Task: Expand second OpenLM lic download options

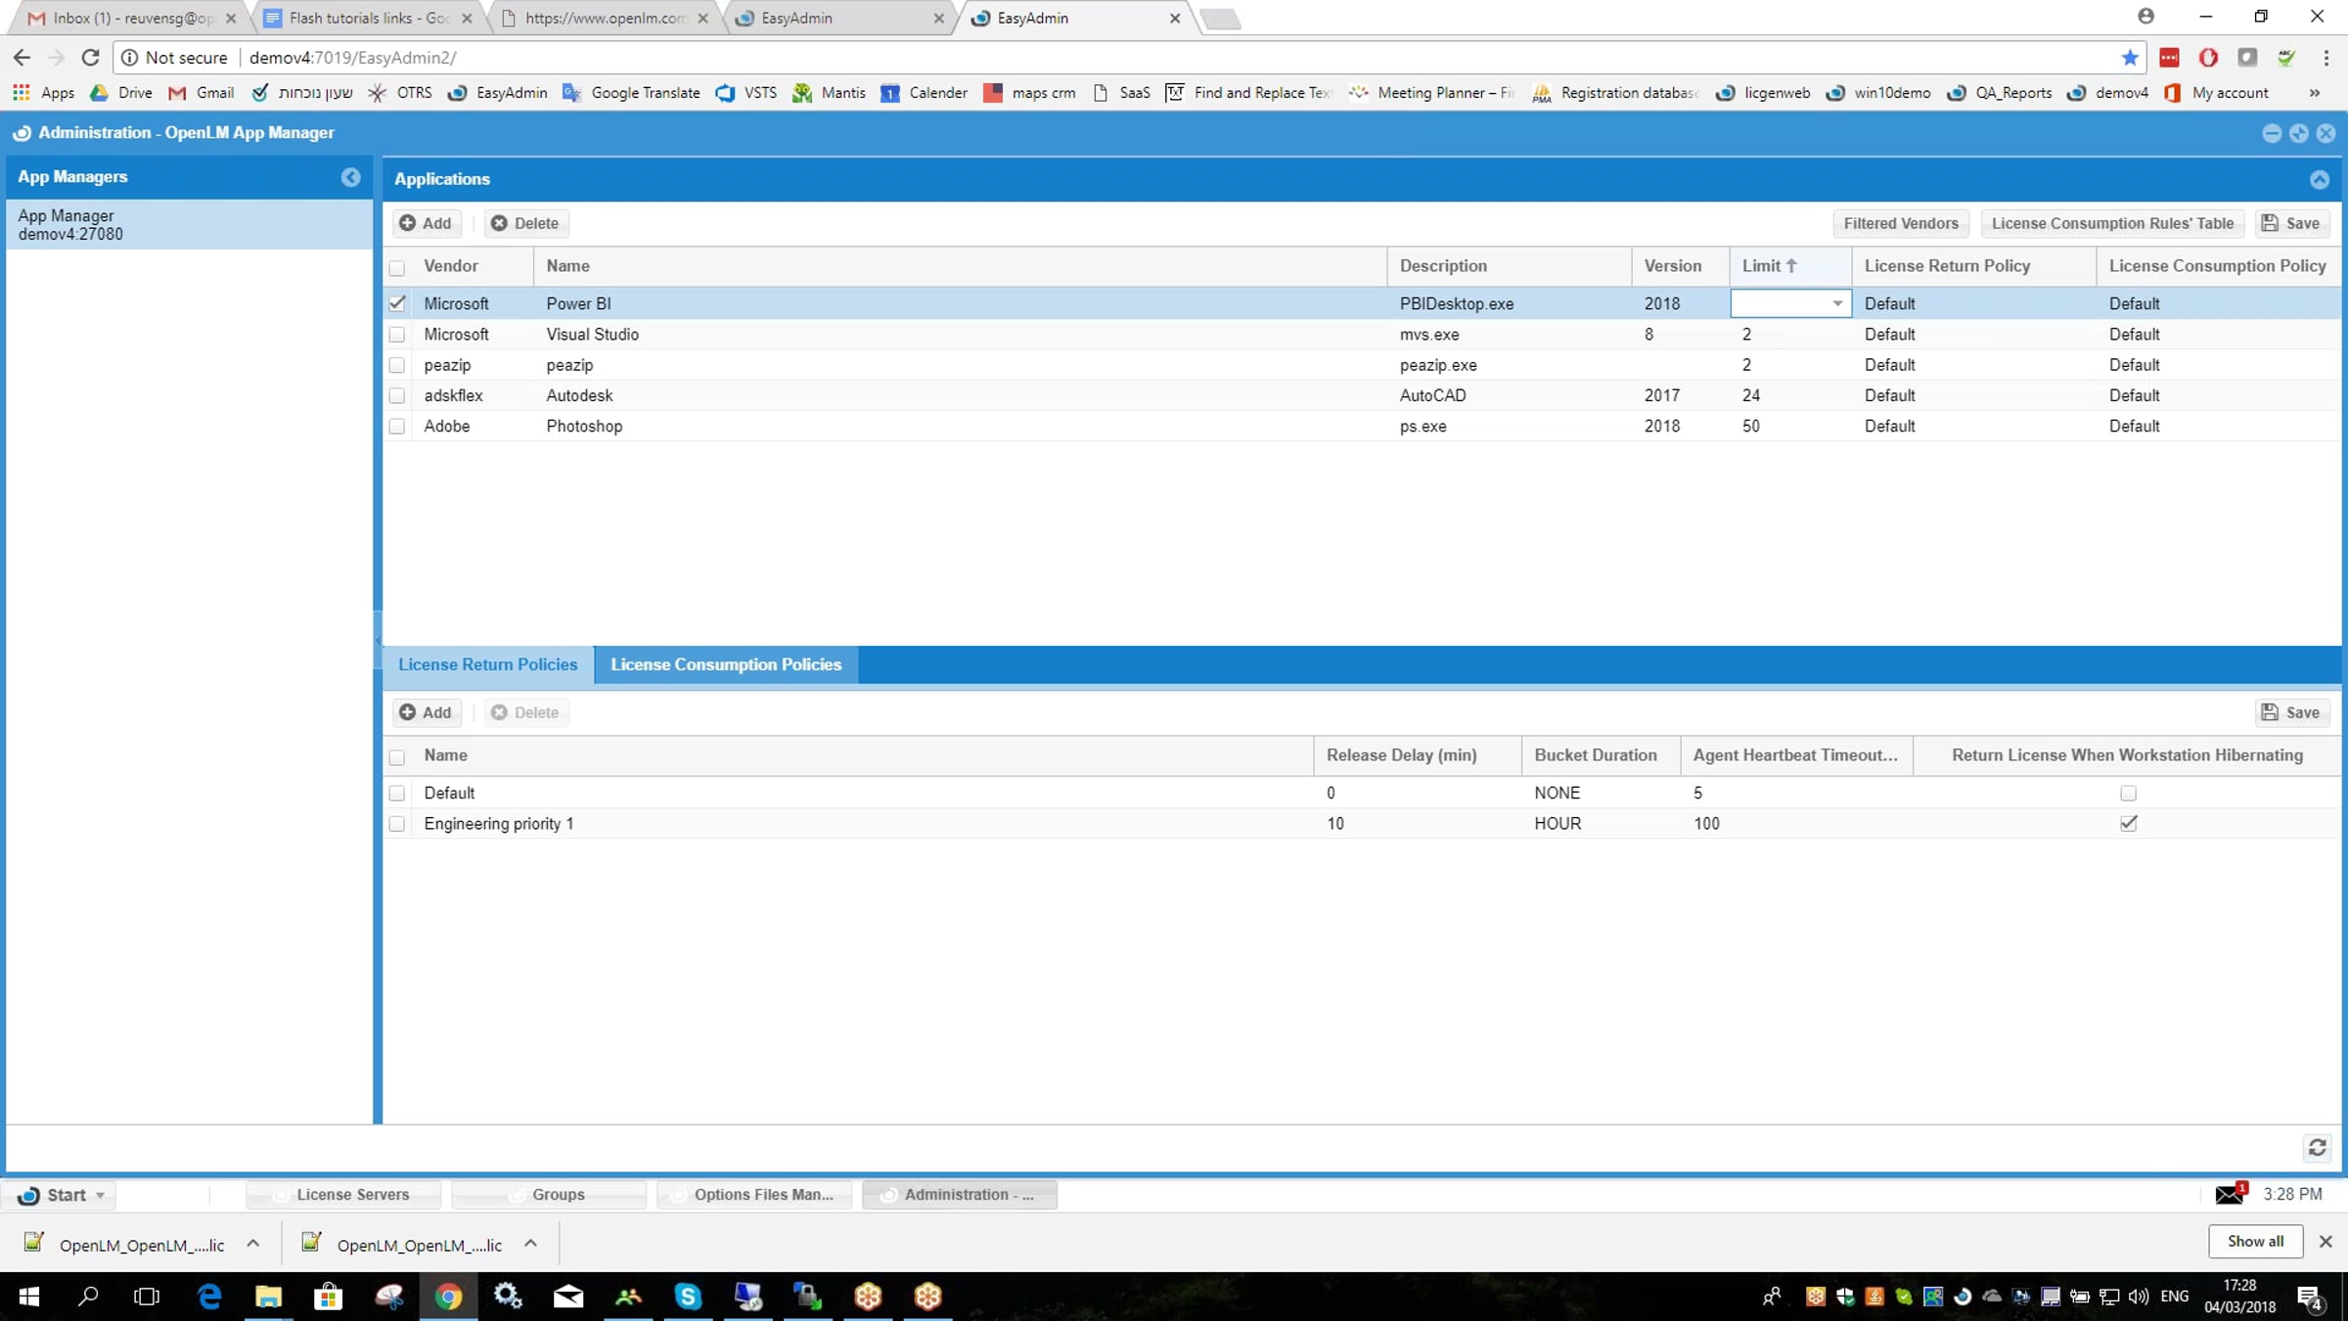Action: [530, 1244]
